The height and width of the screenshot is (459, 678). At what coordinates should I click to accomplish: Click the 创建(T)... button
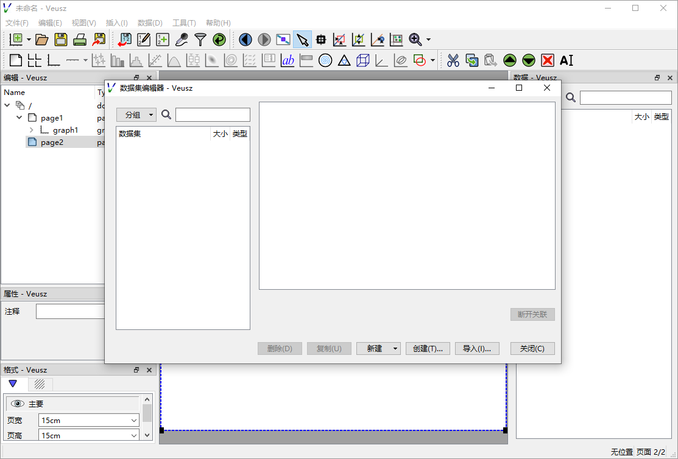(x=428, y=348)
